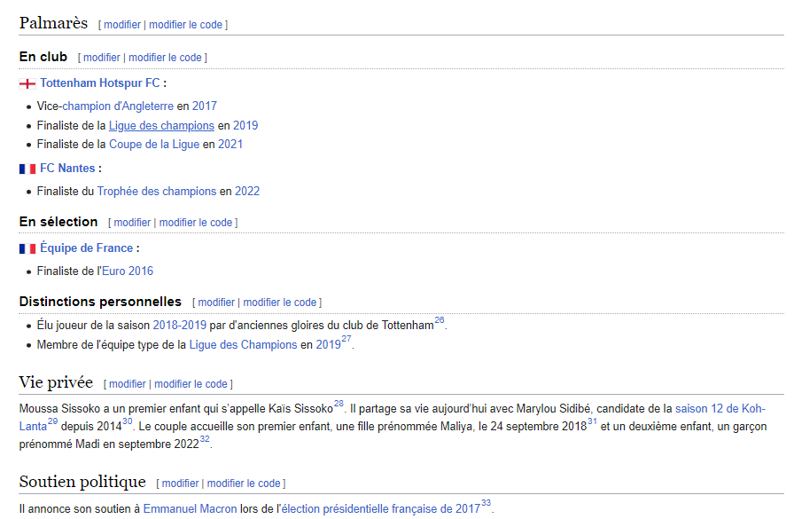Viewport: 794px width, 519px height.
Task: Follow the 'champion d'Angleterre' link
Action: (118, 106)
